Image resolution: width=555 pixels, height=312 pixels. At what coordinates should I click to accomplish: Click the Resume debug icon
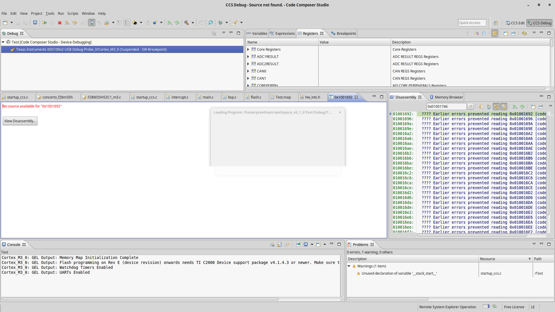click(x=45, y=23)
